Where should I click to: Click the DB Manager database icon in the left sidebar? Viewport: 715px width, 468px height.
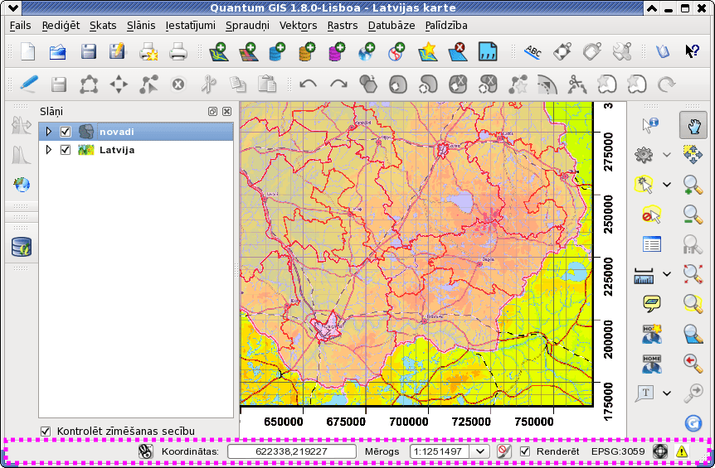[x=22, y=247]
